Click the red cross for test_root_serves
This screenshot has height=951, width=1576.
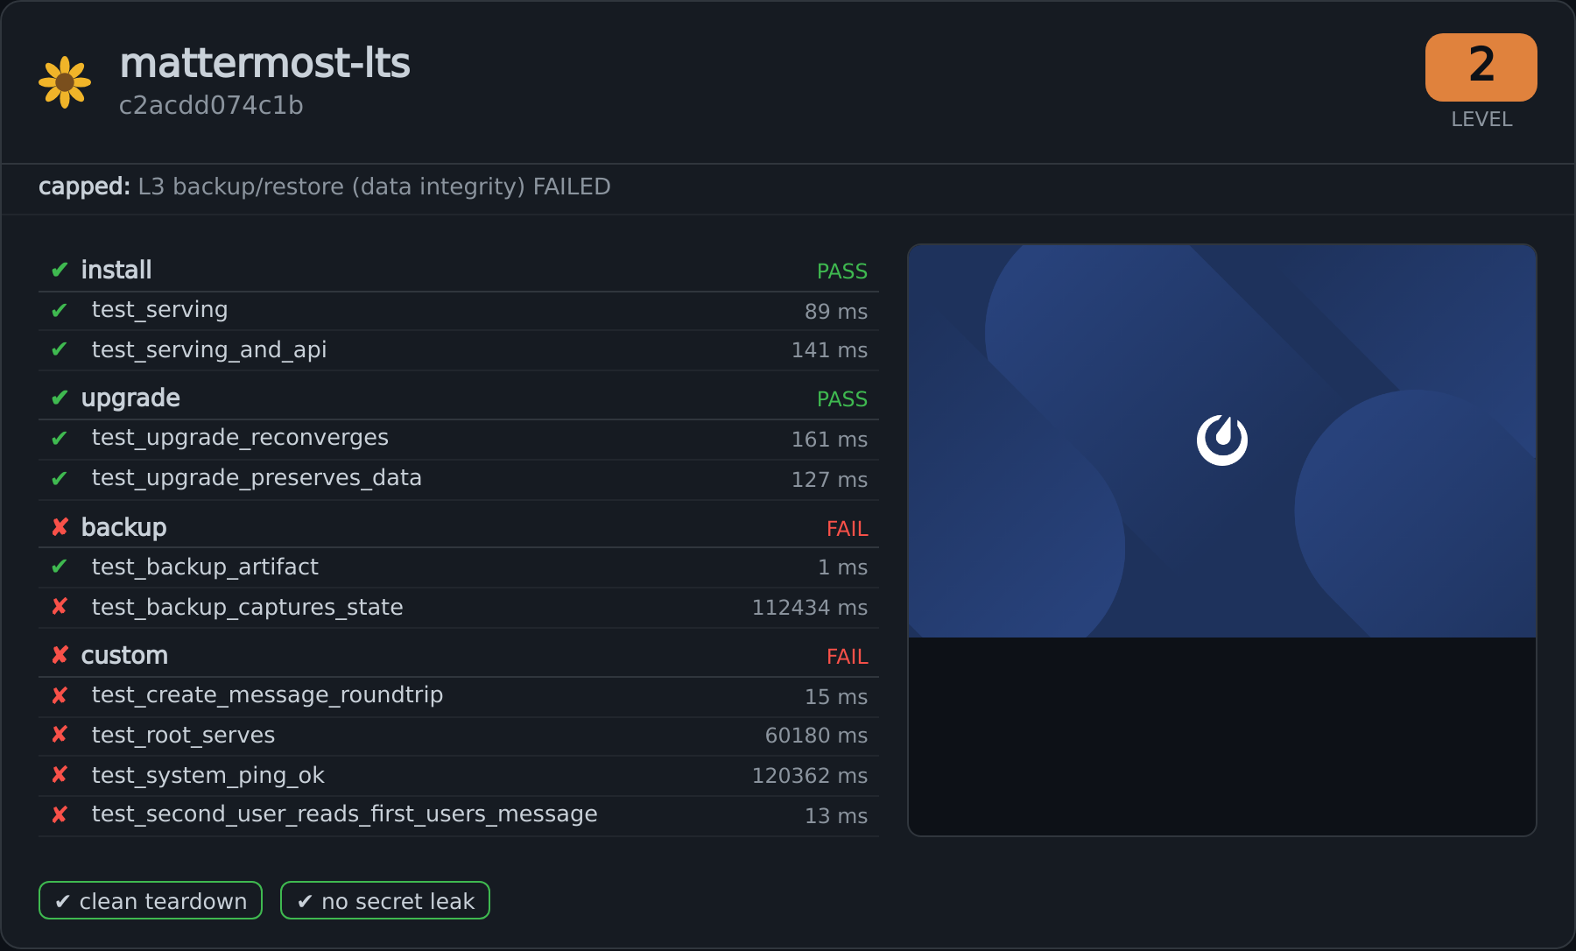click(x=60, y=735)
